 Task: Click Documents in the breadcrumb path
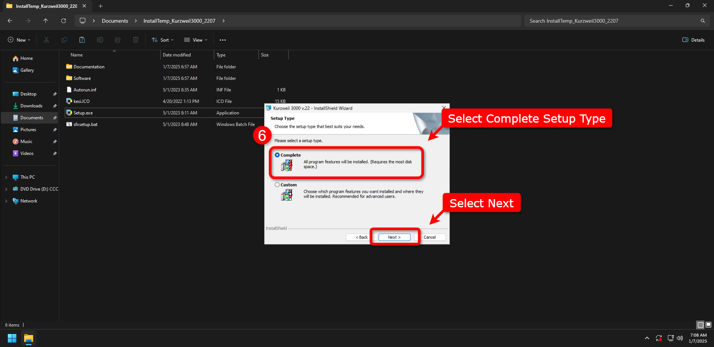[x=115, y=21]
